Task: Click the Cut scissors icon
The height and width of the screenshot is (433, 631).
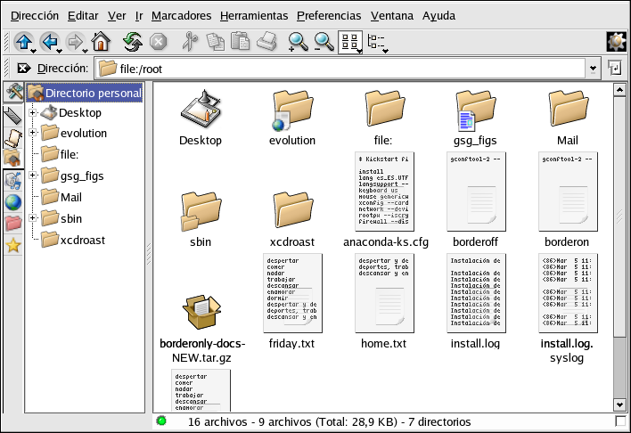Action: [x=189, y=41]
